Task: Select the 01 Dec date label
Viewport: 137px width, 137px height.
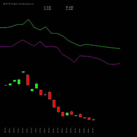Action: pyautogui.click(x=79, y=130)
